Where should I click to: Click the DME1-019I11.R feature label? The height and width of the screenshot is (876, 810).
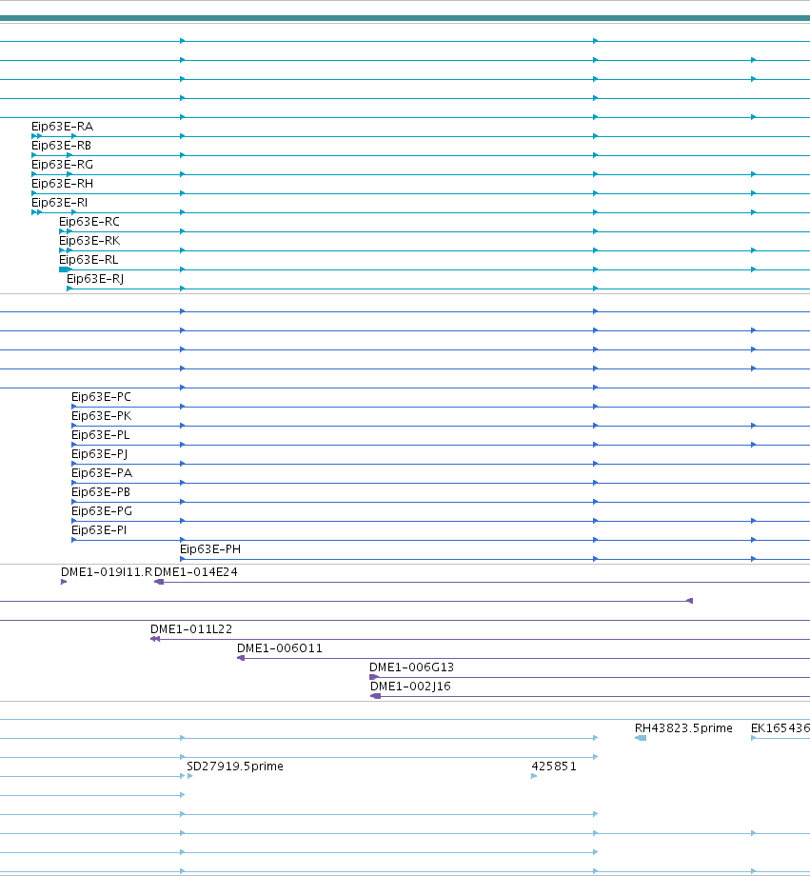[x=107, y=572]
